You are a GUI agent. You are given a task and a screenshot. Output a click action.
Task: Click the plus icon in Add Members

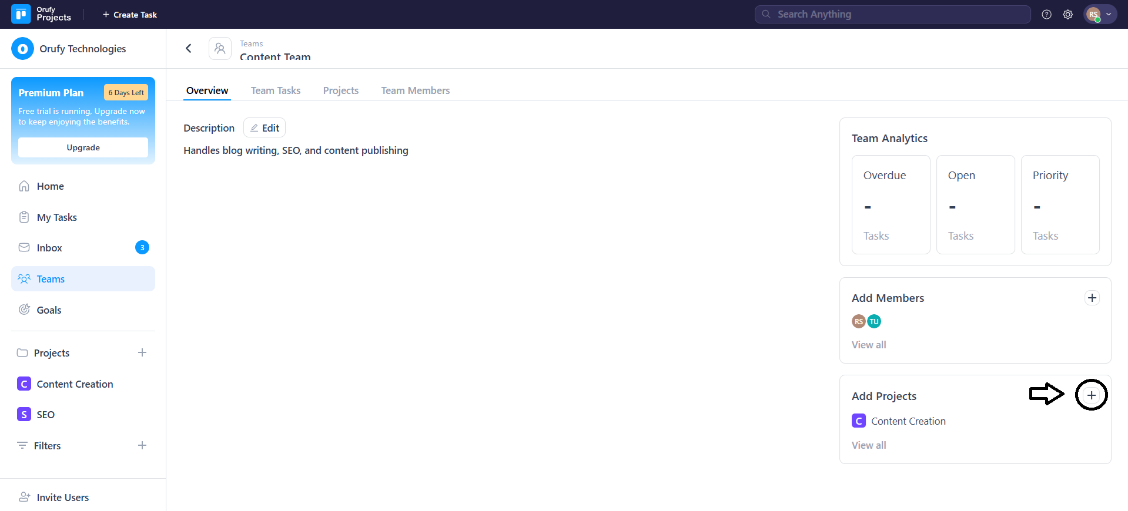(x=1092, y=298)
